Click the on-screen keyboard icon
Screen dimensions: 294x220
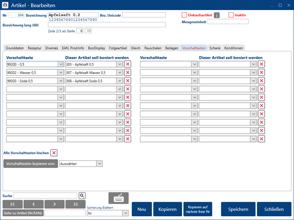pyautogui.click(x=118, y=198)
